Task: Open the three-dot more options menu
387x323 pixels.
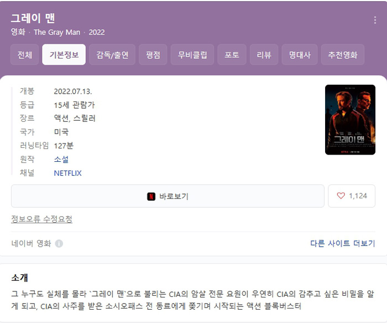Action: pyautogui.click(x=375, y=20)
